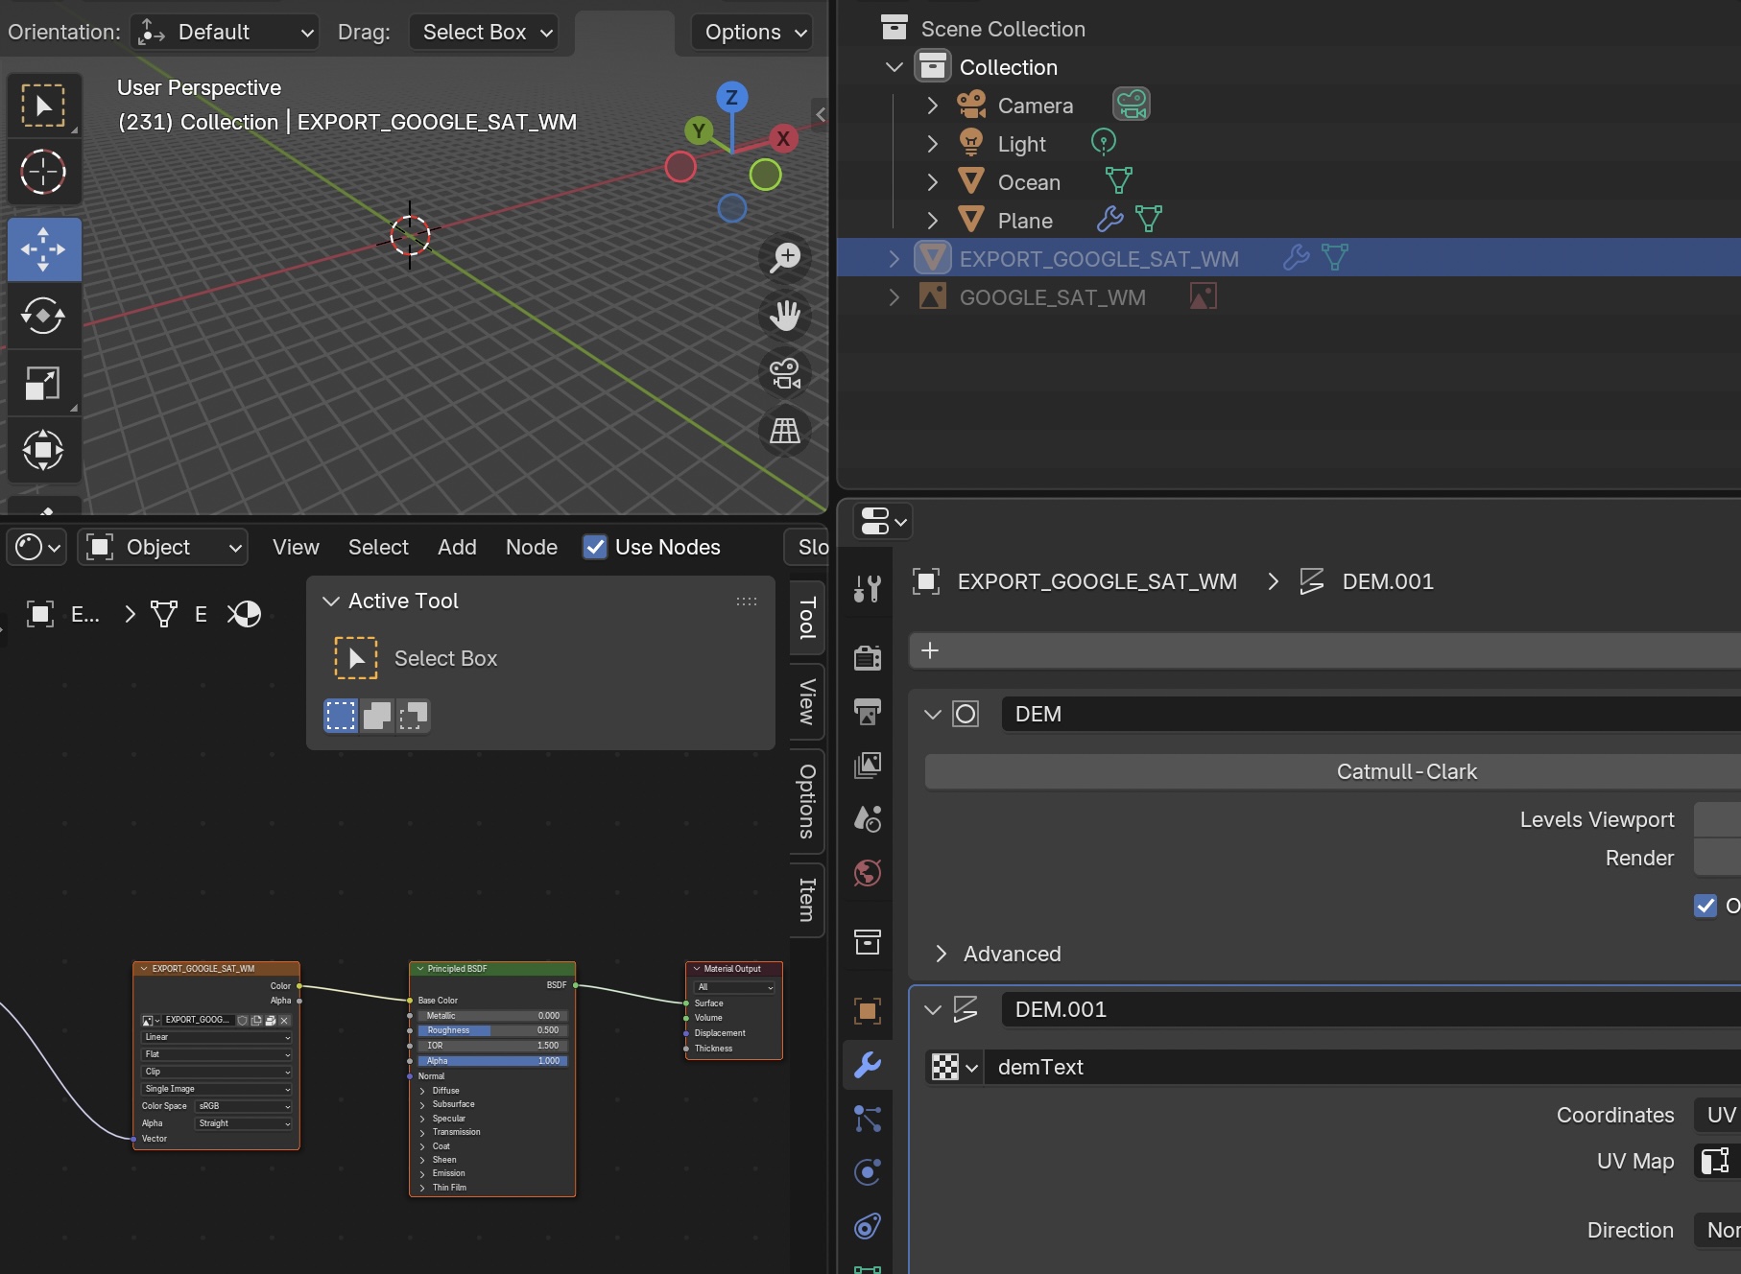Activate the Rotate tool
This screenshot has height=1274, width=1741.
click(x=43, y=316)
